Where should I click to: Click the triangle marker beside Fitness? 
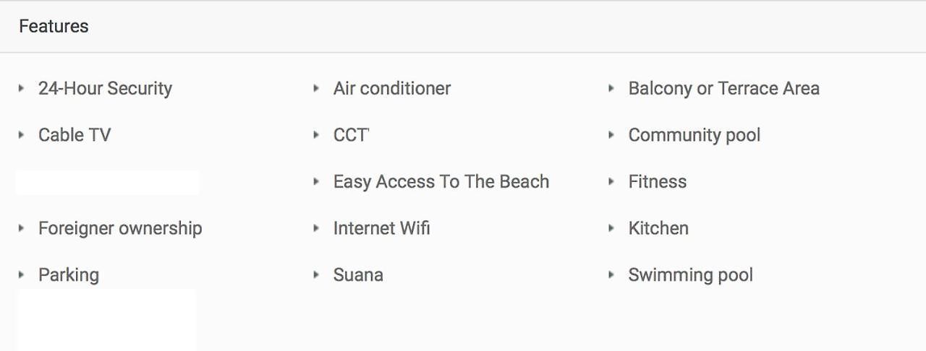611,181
